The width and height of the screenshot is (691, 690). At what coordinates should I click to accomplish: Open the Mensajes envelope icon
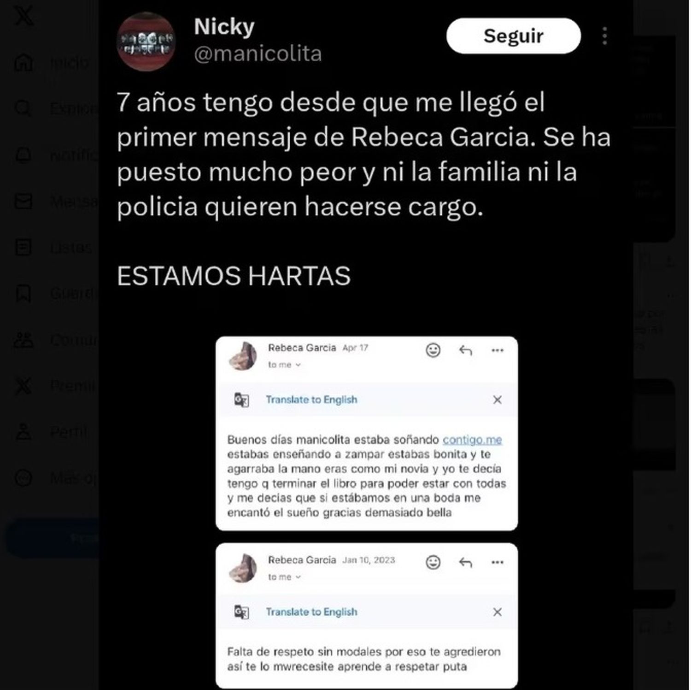pos(23,202)
